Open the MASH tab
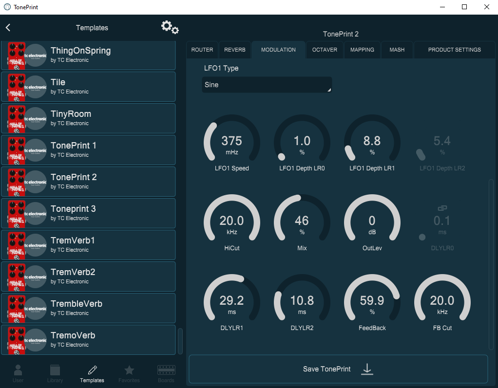 tap(397, 50)
